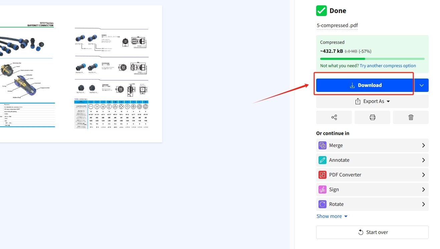Click the ~432.7 kB size text
440x249 pixels.
click(x=332, y=51)
